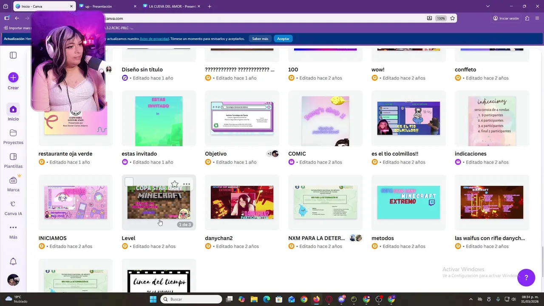This screenshot has width=544, height=306.
Task: Open Marca brand kit in sidebar
Action: pyautogui.click(x=13, y=184)
